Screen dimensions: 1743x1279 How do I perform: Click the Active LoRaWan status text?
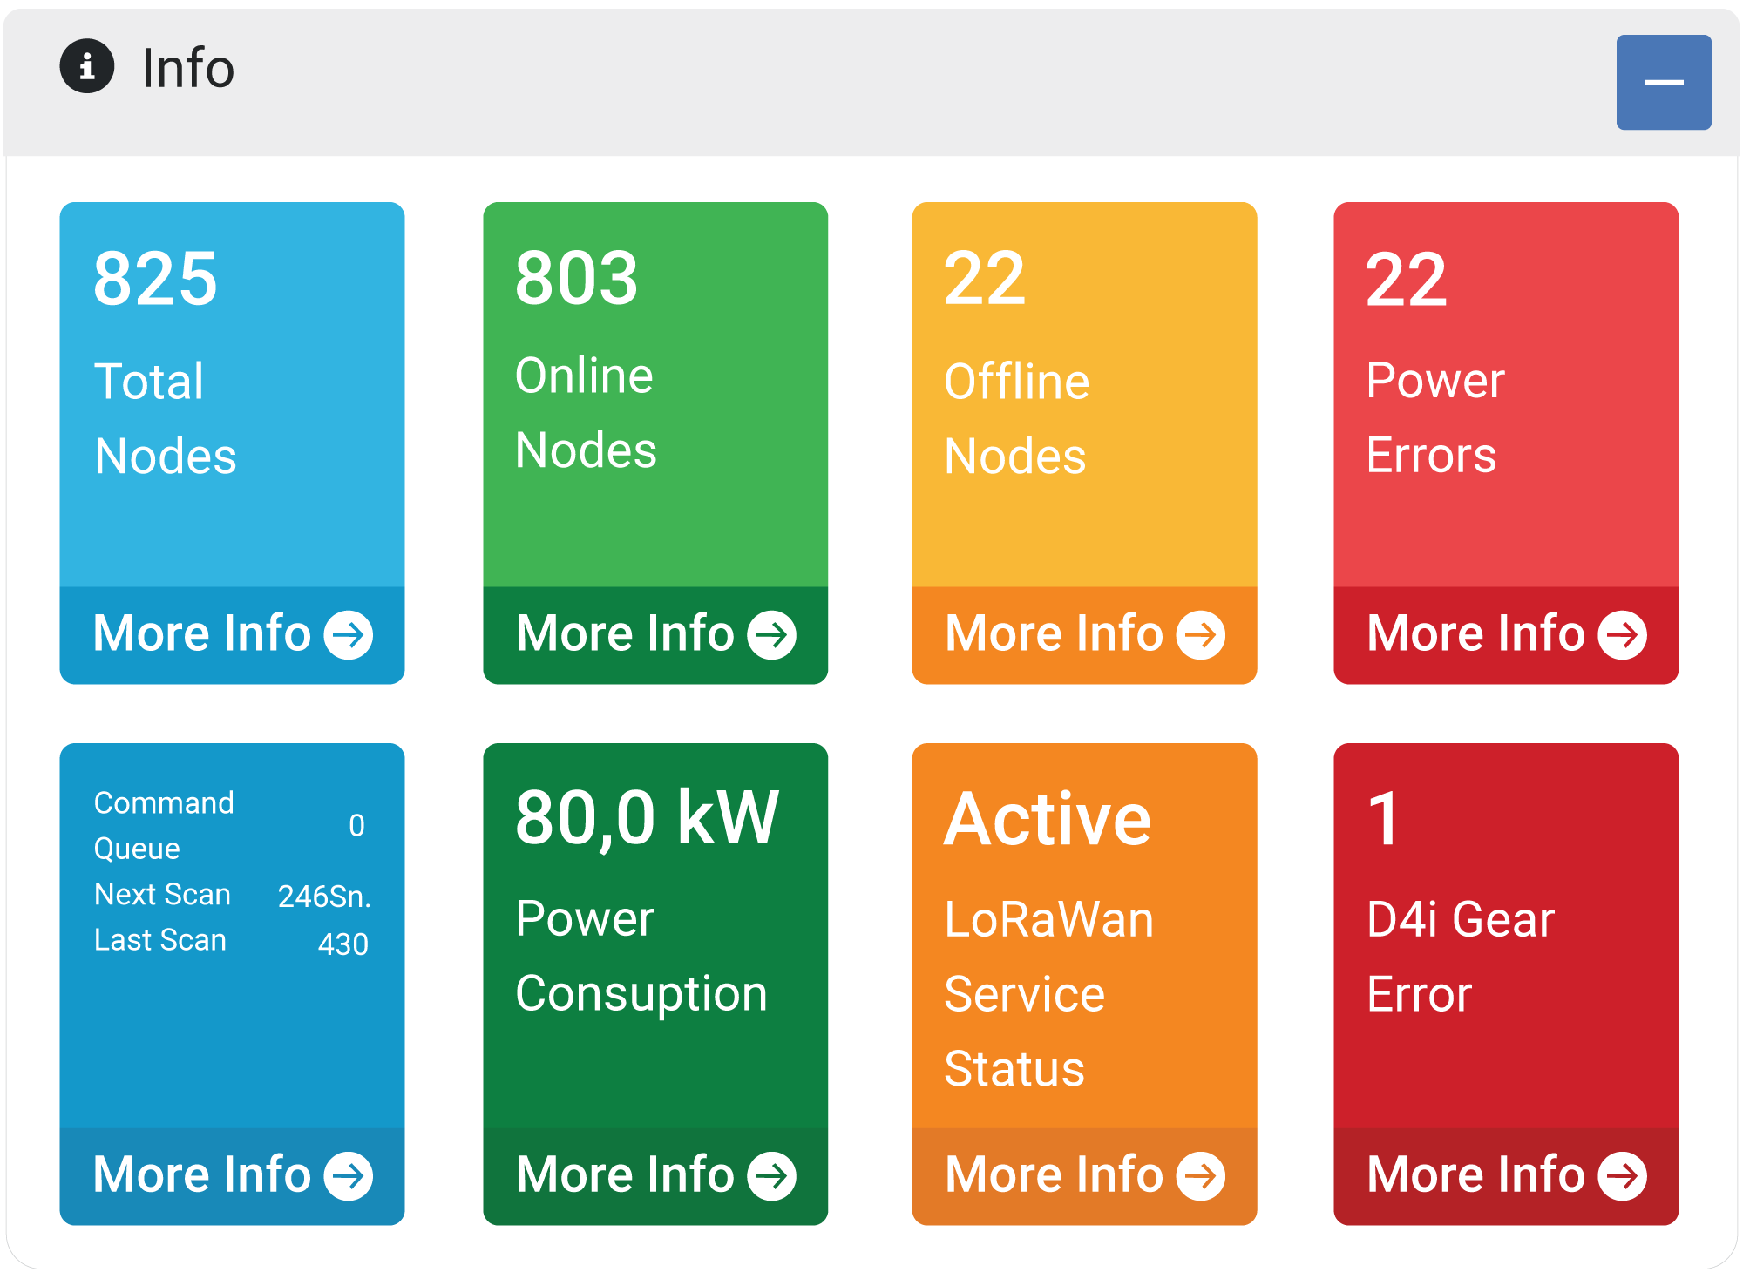tap(1048, 819)
